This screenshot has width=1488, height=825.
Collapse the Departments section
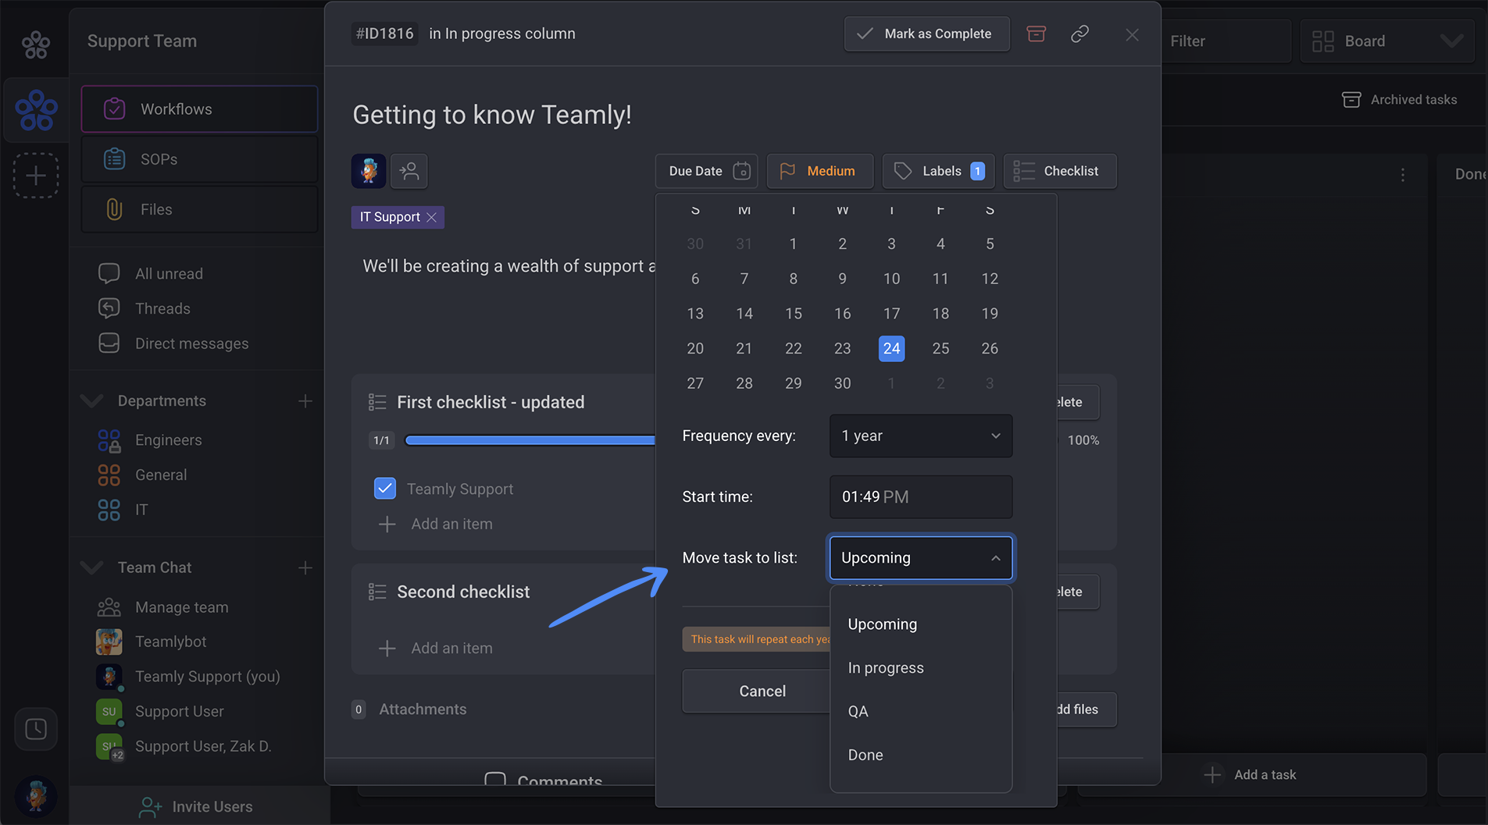coord(92,401)
